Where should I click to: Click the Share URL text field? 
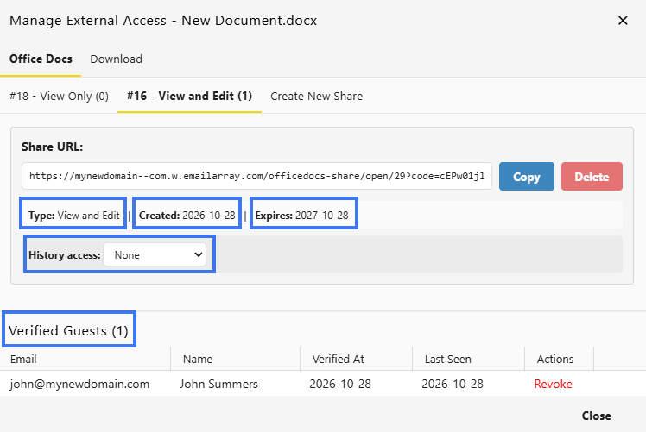pyautogui.click(x=256, y=176)
